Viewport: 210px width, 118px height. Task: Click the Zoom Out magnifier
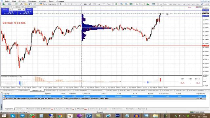(x=126, y=4)
